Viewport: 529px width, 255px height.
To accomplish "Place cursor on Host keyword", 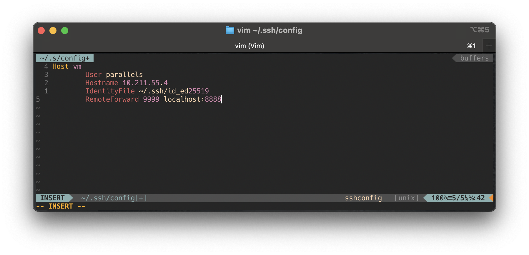I will pos(60,66).
